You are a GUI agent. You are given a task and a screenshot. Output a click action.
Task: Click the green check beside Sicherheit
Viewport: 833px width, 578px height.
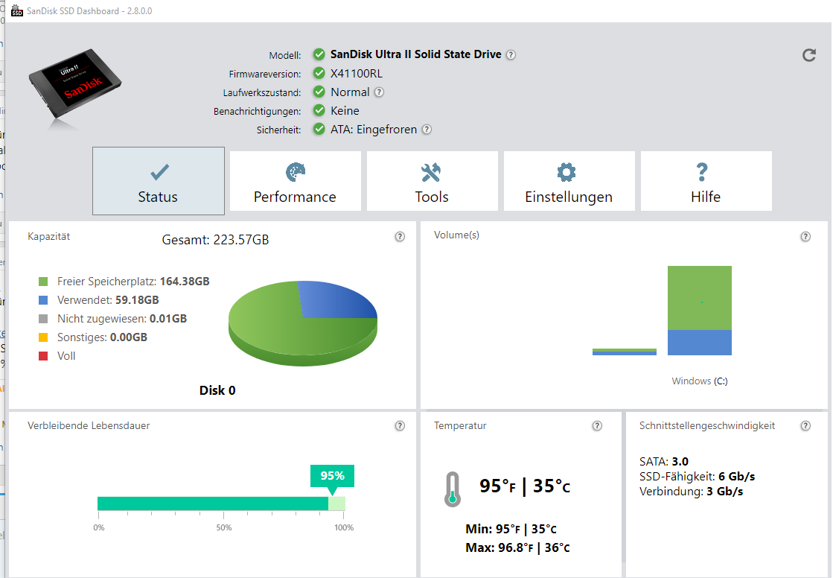point(319,129)
